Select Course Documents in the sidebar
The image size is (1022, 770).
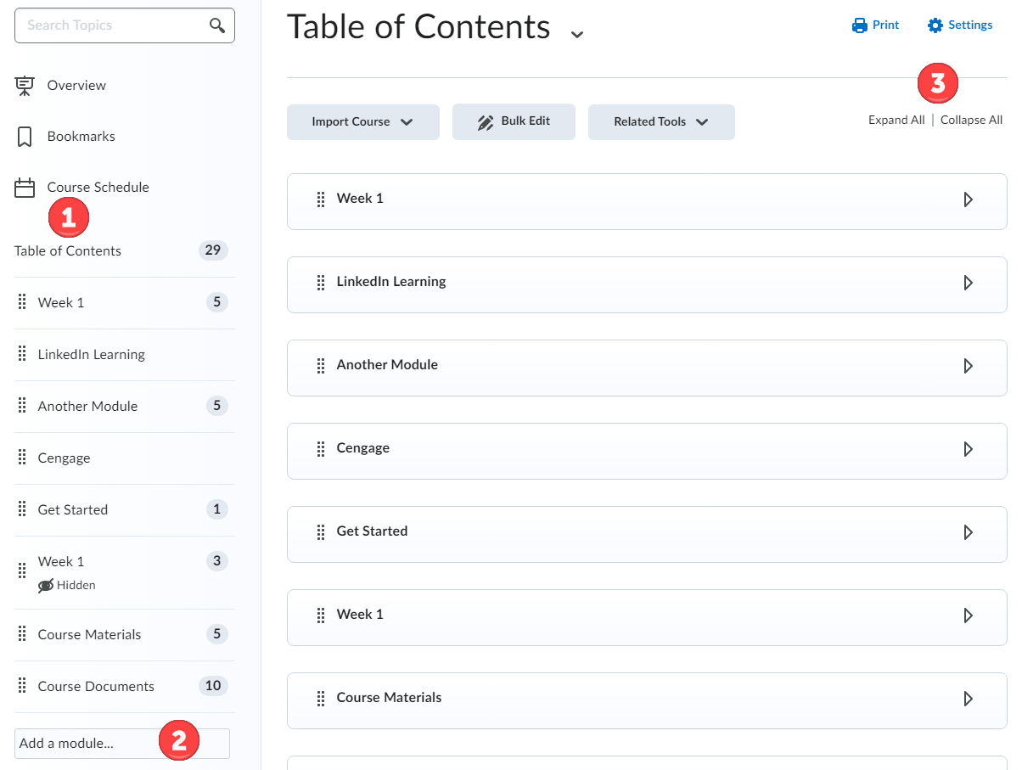tap(96, 687)
